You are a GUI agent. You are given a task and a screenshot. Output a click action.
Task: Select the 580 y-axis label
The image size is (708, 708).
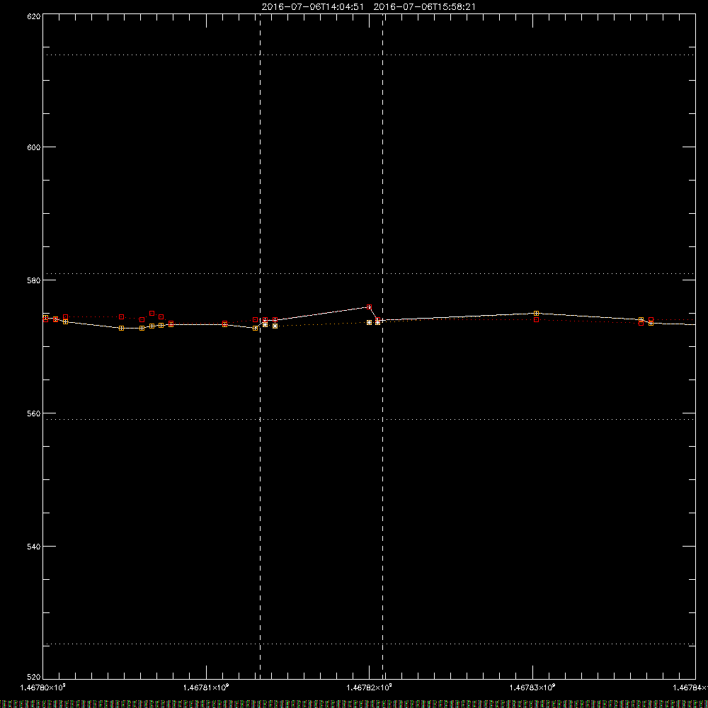[x=34, y=280]
